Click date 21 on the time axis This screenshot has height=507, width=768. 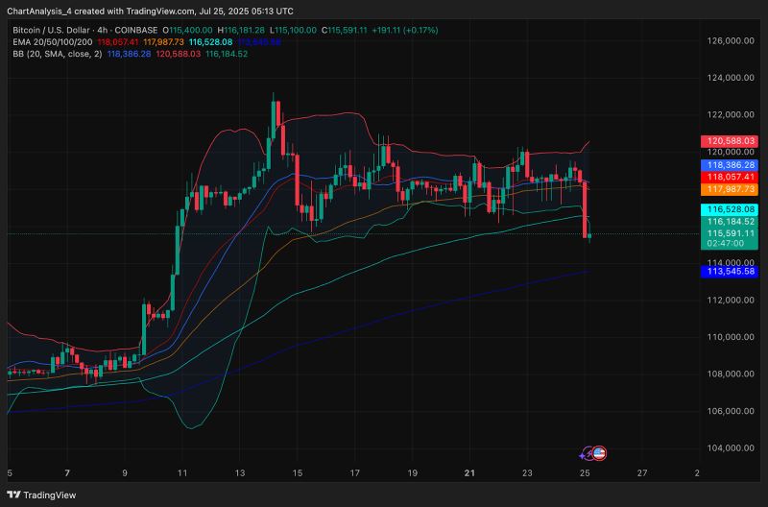[x=468, y=473]
